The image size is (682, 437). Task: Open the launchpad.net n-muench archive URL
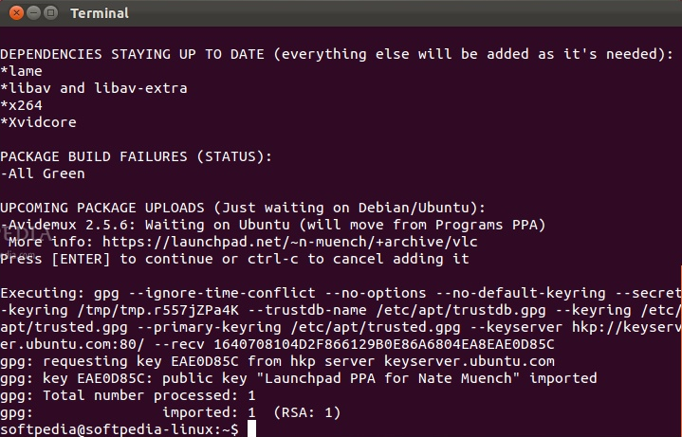[x=289, y=242]
